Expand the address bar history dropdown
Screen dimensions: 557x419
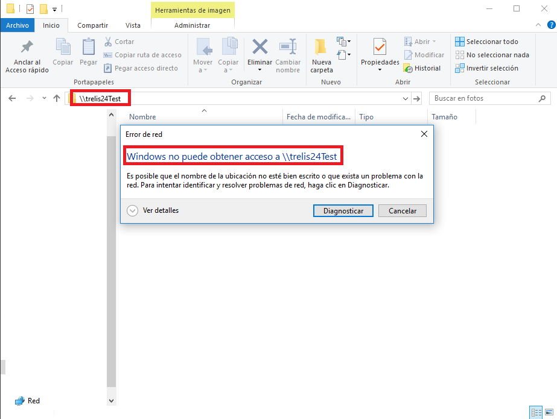[406, 99]
